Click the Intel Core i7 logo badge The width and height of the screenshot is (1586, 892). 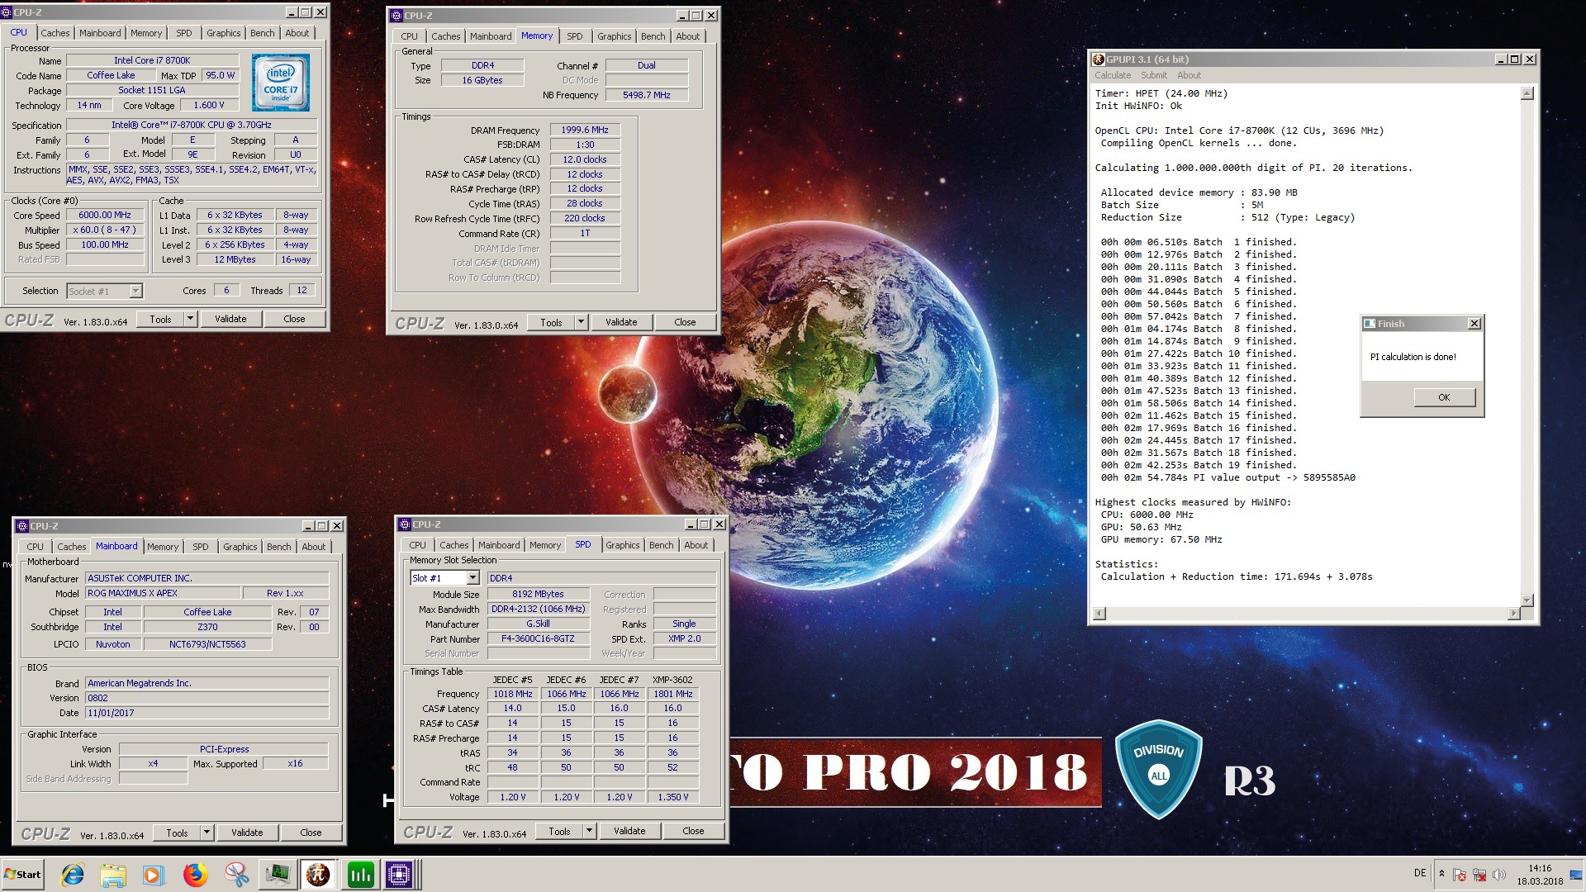(281, 83)
